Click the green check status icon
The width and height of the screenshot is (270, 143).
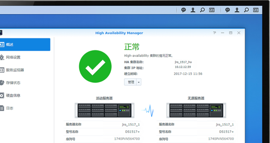click(x=95, y=66)
